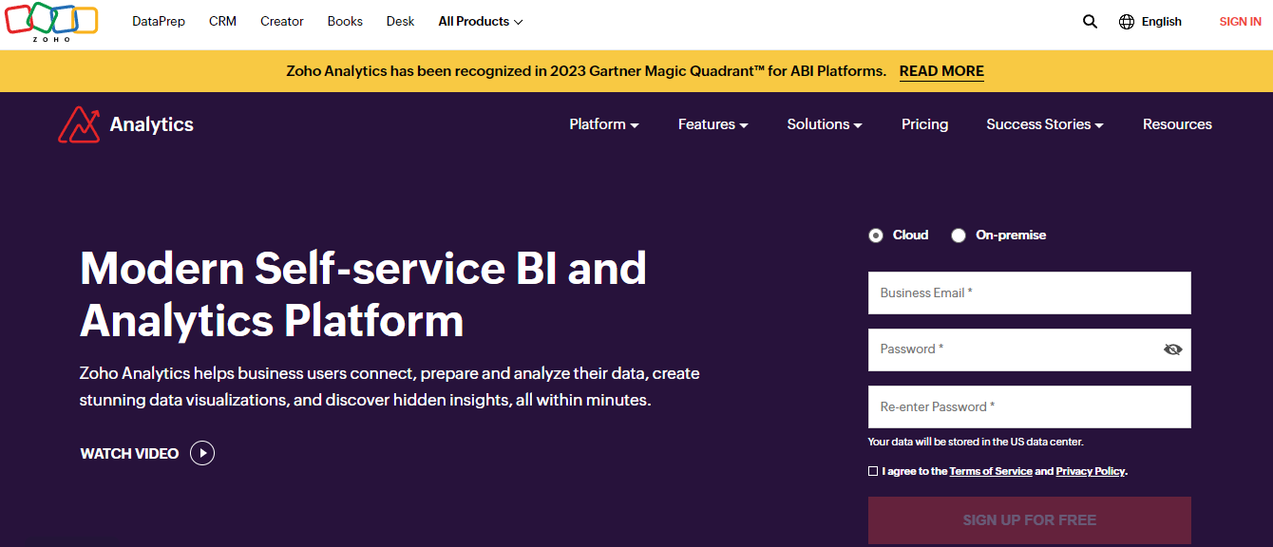Open the Solutions dropdown
This screenshot has height=547, width=1273.
click(x=823, y=123)
